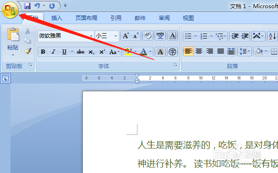
Task: Open line spacing options
Action: coord(244,51)
